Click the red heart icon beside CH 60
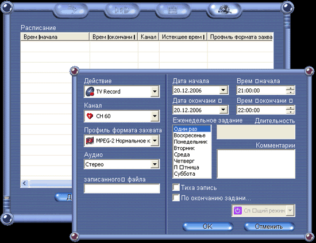316x243 pixels. click(90, 116)
